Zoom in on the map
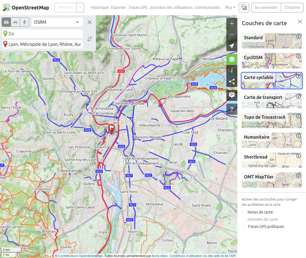The image size is (306, 258). coord(232,23)
